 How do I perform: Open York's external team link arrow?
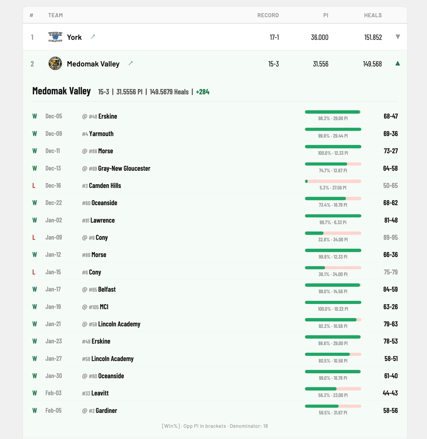tap(93, 37)
